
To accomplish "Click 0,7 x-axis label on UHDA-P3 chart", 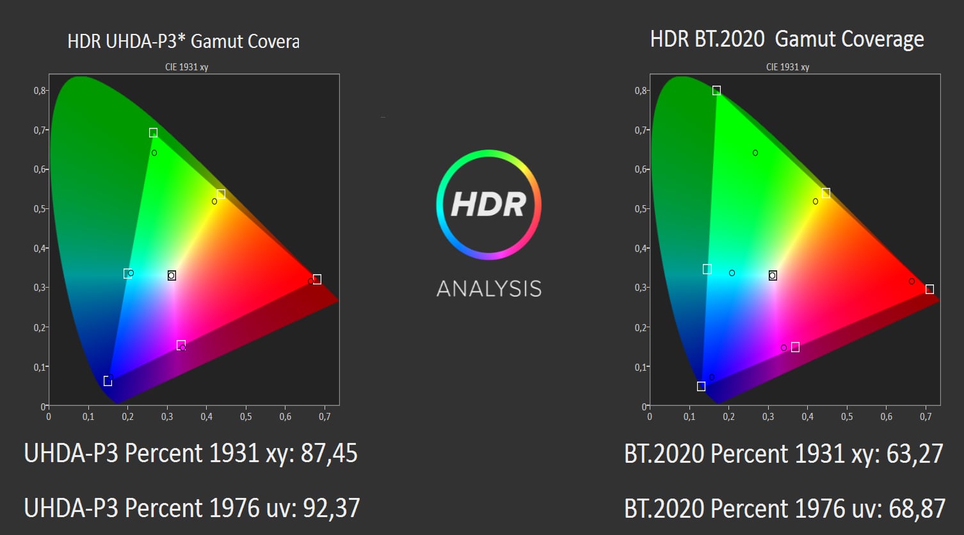I will 325,417.
